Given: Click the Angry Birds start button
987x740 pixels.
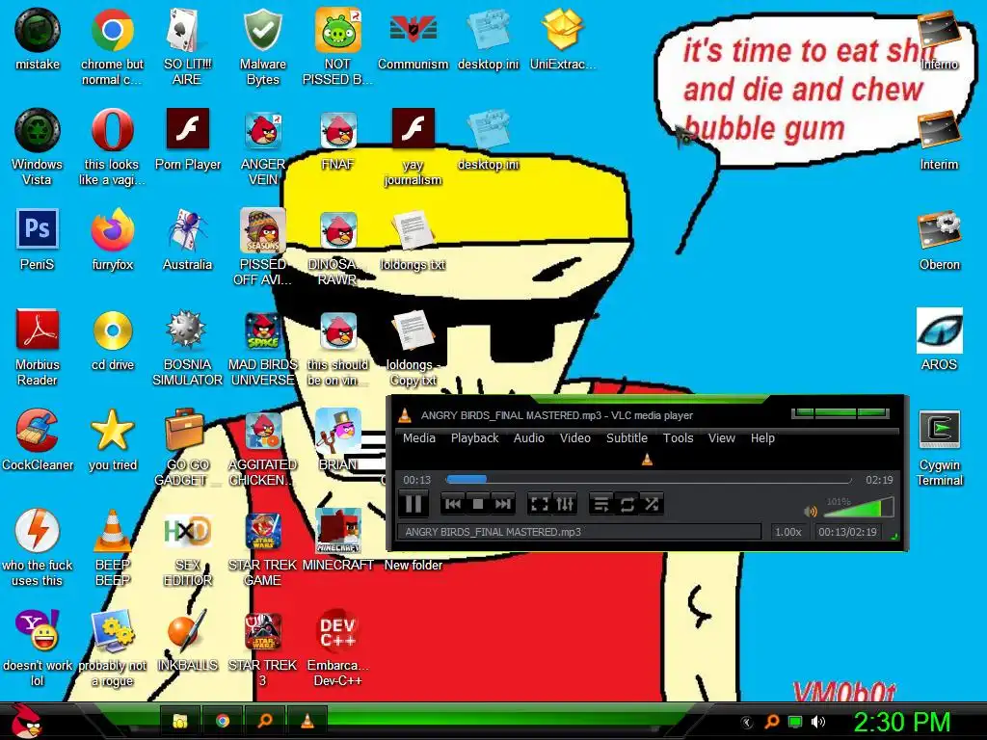Looking at the screenshot, I should point(26,721).
